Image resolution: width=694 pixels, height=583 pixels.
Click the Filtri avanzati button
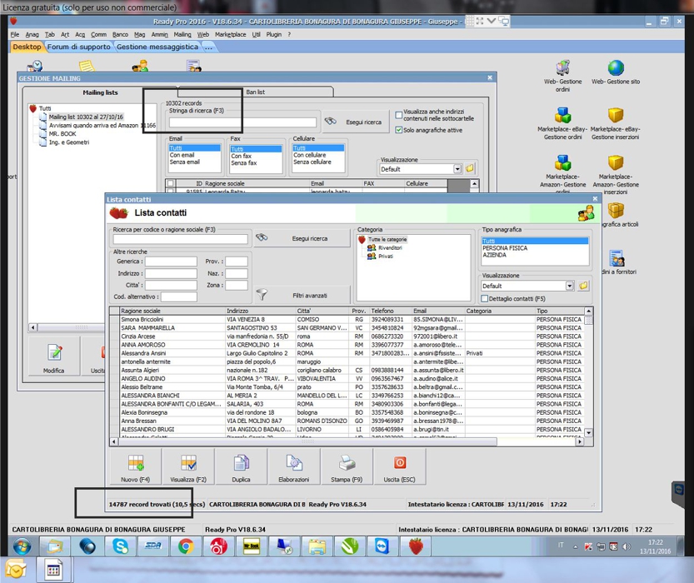(x=302, y=296)
